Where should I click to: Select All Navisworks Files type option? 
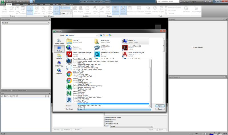(113, 105)
